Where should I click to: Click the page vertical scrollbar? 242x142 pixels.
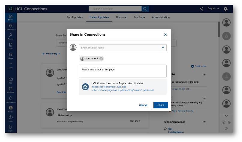[x=219, y=29]
